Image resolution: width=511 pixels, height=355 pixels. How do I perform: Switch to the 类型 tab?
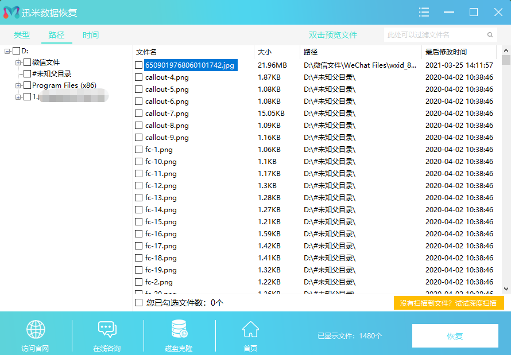22,35
